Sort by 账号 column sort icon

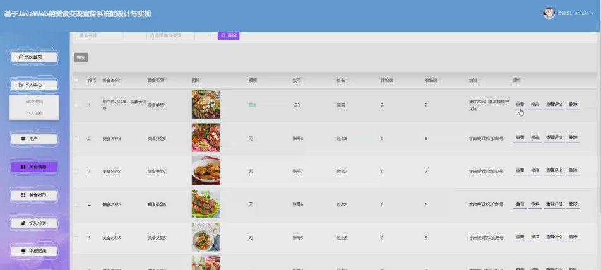[304, 80]
